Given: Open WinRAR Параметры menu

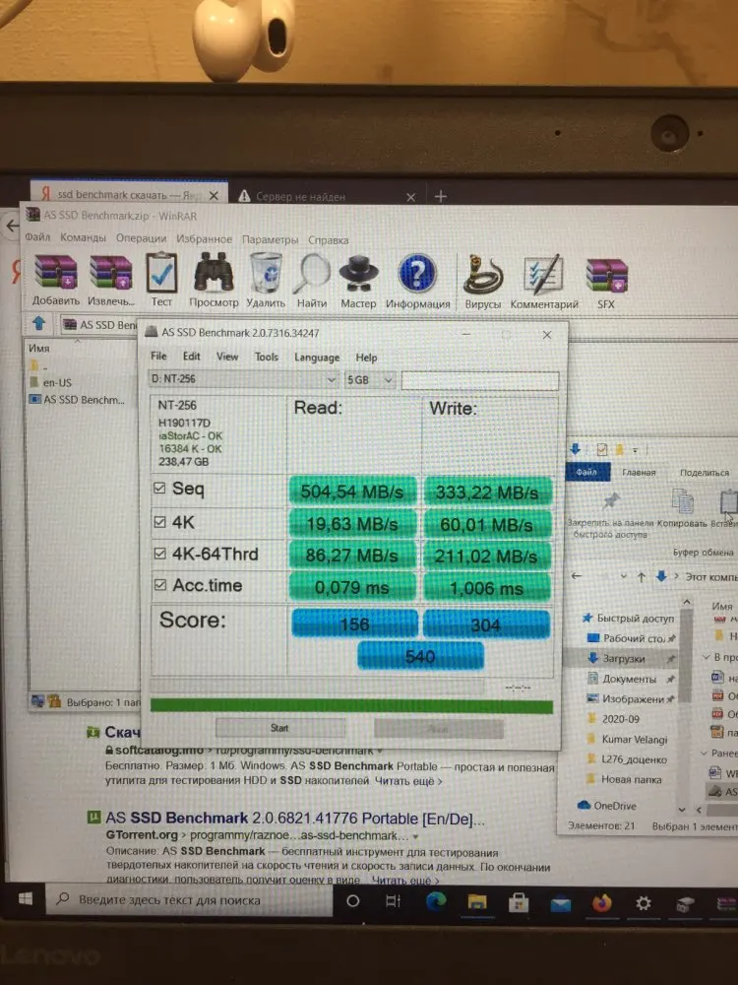Looking at the screenshot, I should click(x=270, y=239).
